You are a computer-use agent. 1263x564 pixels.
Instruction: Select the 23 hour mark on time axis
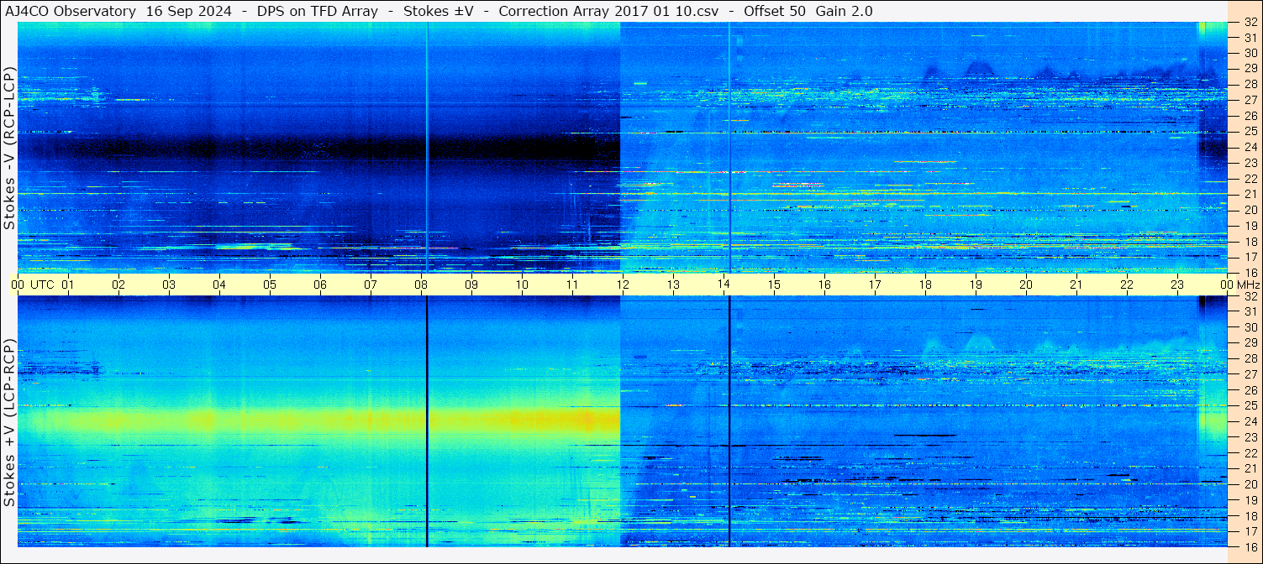[1177, 285]
